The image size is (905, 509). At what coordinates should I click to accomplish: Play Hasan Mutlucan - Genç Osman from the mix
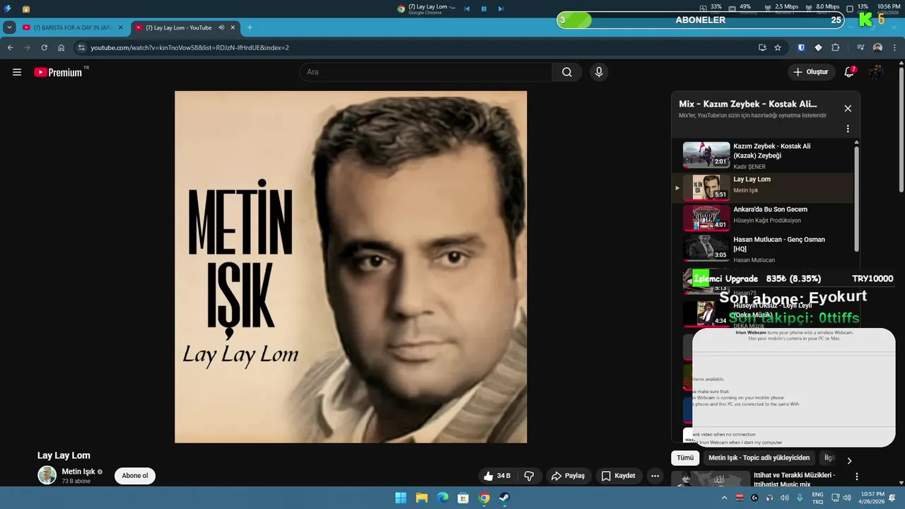[x=764, y=249]
